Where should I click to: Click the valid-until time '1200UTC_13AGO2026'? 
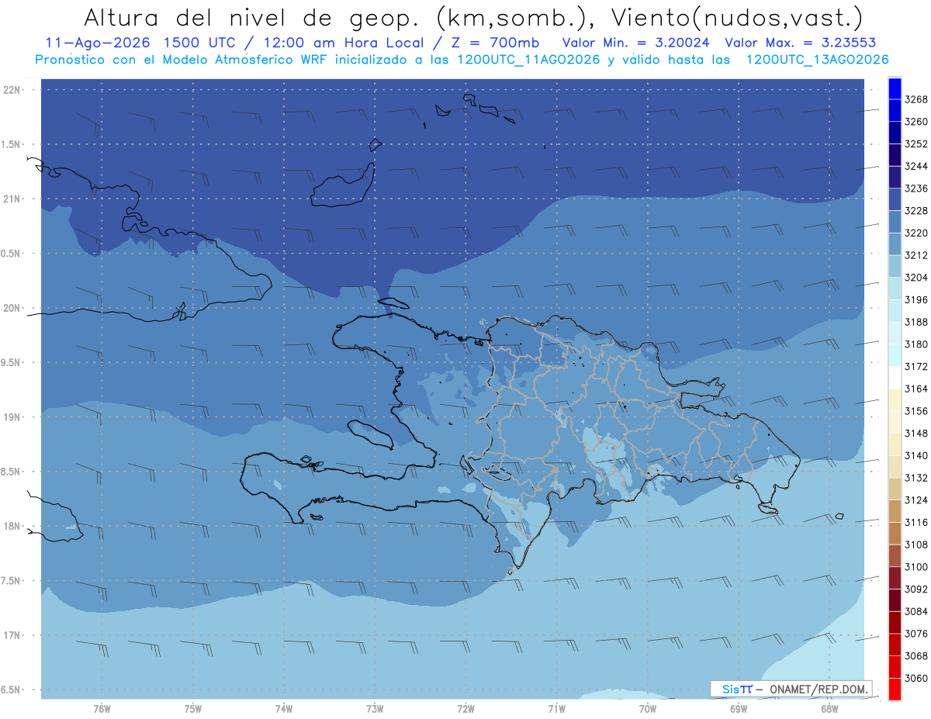(x=817, y=60)
